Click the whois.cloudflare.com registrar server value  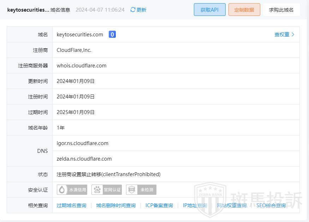pyautogui.click(x=81, y=66)
